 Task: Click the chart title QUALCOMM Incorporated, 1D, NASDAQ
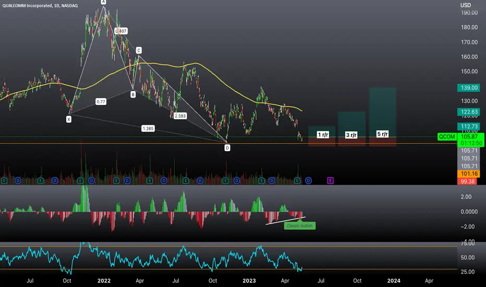pos(40,6)
